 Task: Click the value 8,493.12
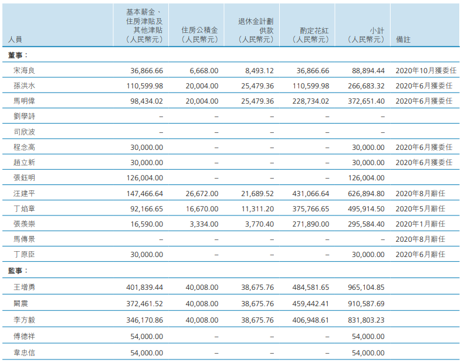pyautogui.click(x=259, y=71)
